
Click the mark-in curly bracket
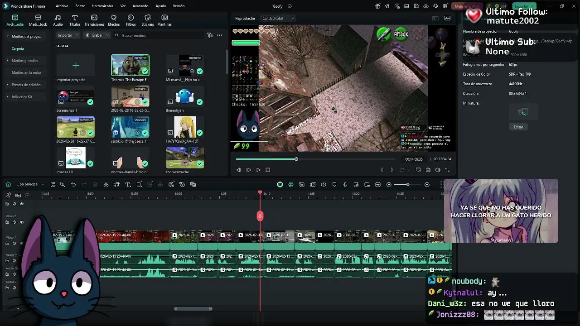[x=382, y=170]
